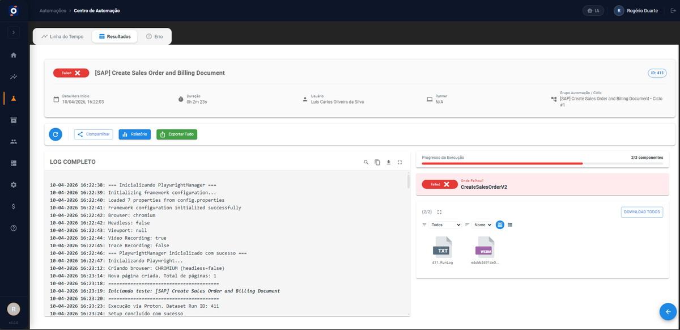Click the person icon beside Usuário
This screenshot has width=680, height=330.
pos(305,99)
